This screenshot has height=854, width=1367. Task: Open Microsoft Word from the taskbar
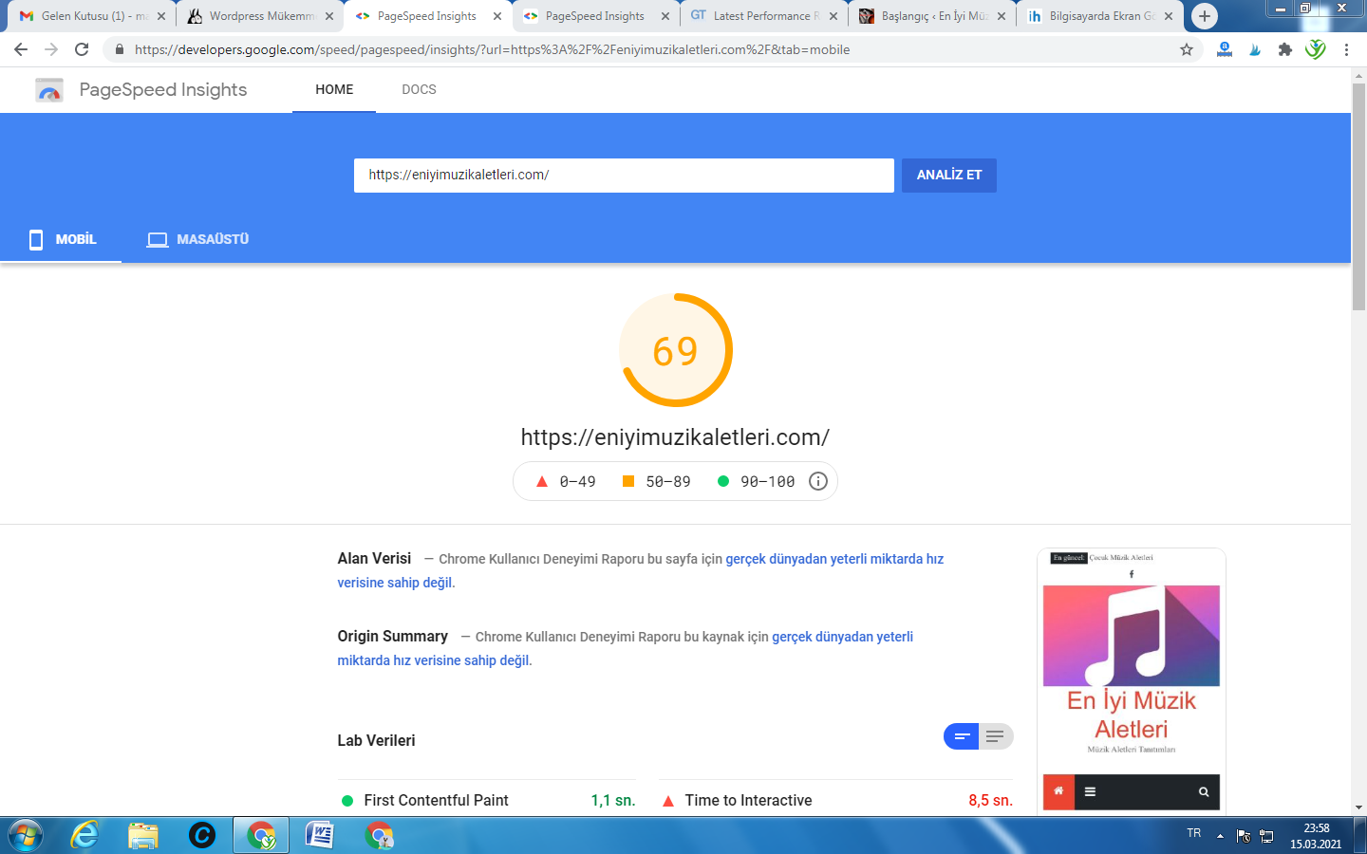tap(320, 835)
